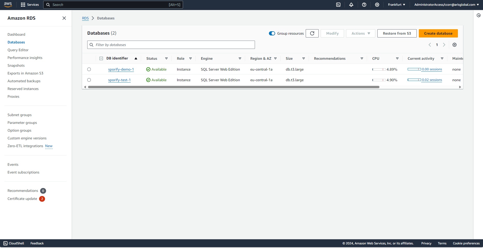Expand the Actions dropdown menu

click(361, 33)
